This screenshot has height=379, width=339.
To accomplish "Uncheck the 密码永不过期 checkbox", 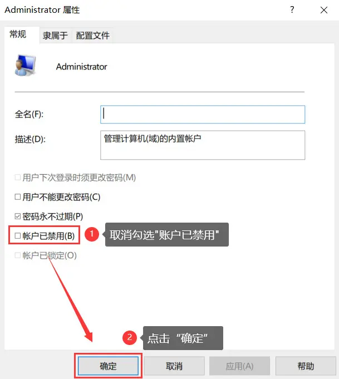I will tap(17, 216).
